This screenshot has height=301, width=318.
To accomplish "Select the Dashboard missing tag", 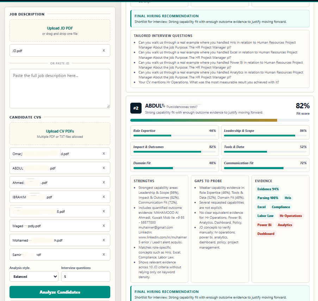I will [266, 234].
